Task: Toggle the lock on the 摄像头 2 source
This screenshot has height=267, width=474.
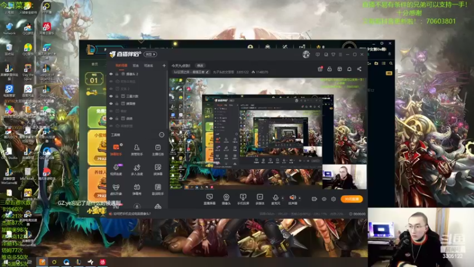Action: [117, 74]
